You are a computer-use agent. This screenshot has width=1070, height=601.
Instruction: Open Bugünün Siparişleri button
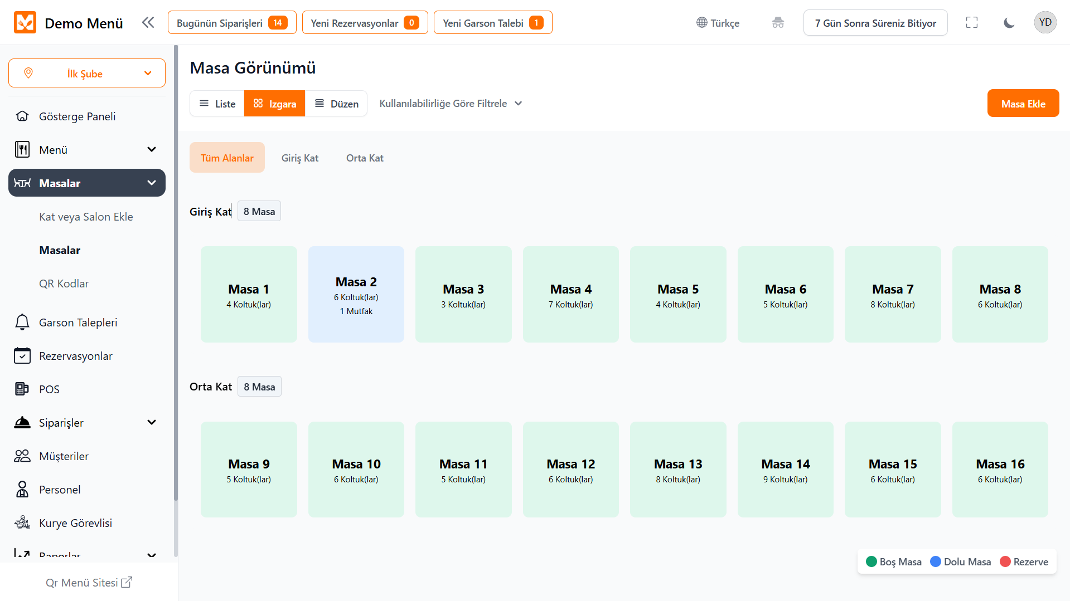[x=232, y=23]
